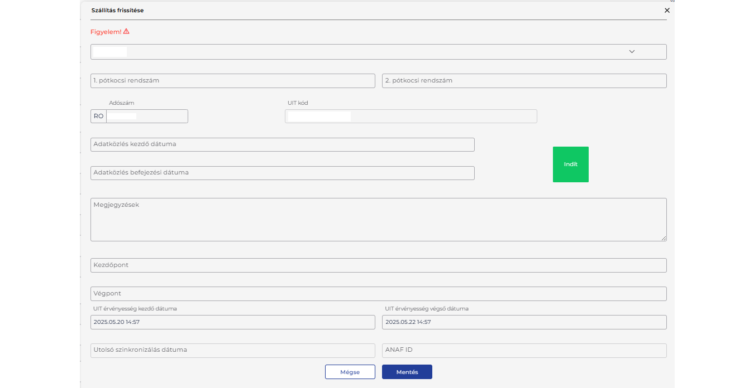Open the Adatközlés befejezési dátuma field

282,173
